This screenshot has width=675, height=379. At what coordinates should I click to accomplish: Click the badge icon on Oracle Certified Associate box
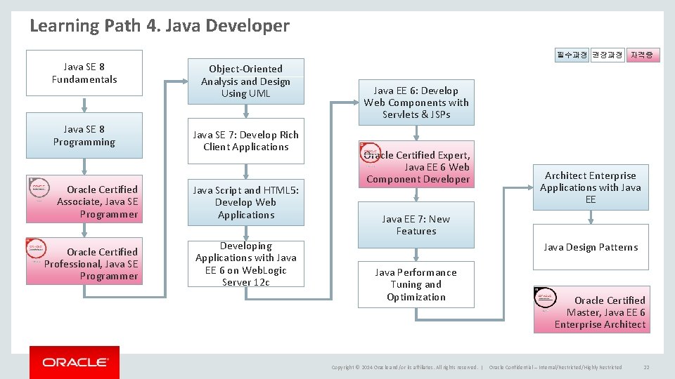click(x=39, y=187)
